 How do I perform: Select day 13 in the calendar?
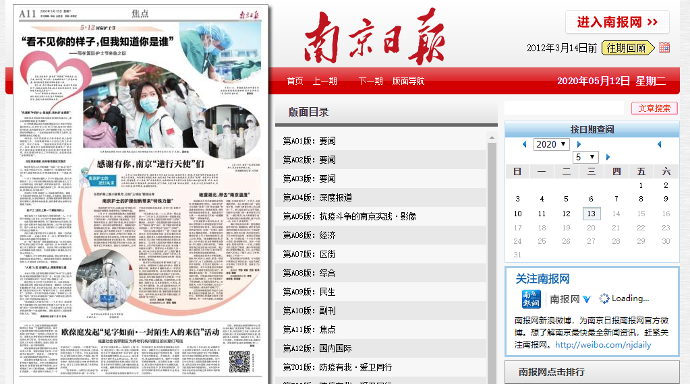(591, 214)
